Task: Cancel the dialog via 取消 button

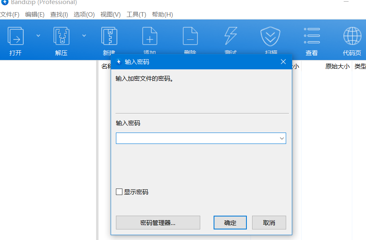Action: [269, 222]
